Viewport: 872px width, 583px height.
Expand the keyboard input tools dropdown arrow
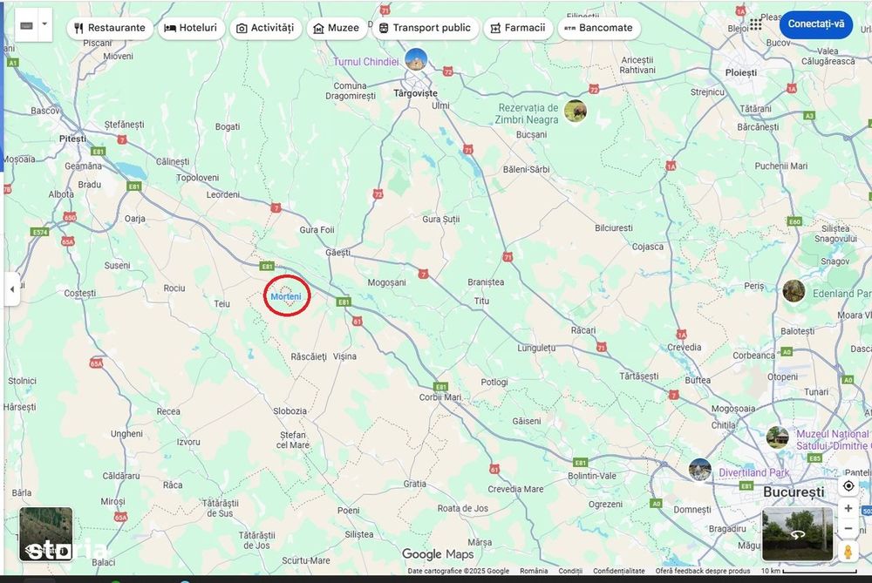[45, 25]
